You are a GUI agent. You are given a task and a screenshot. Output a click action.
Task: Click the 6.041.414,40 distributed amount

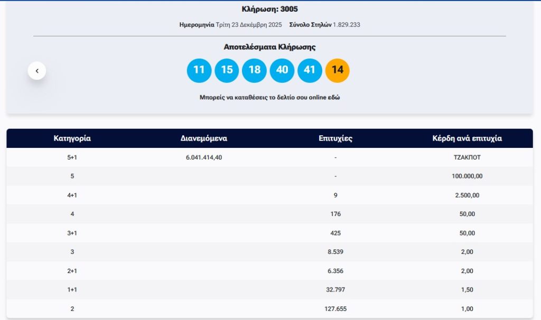point(204,157)
